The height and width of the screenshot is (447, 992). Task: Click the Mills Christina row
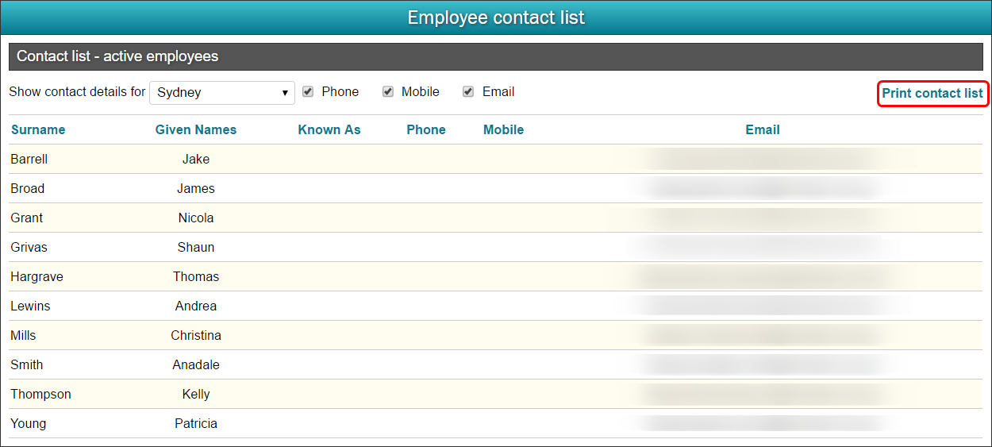click(496, 335)
